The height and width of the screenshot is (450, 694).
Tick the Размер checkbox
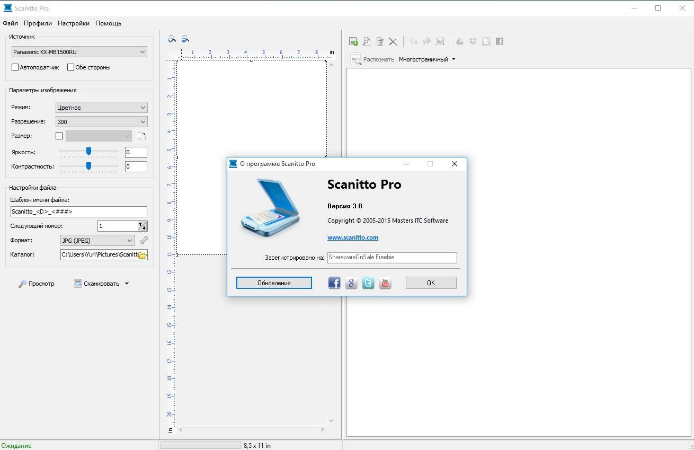(59, 136)
